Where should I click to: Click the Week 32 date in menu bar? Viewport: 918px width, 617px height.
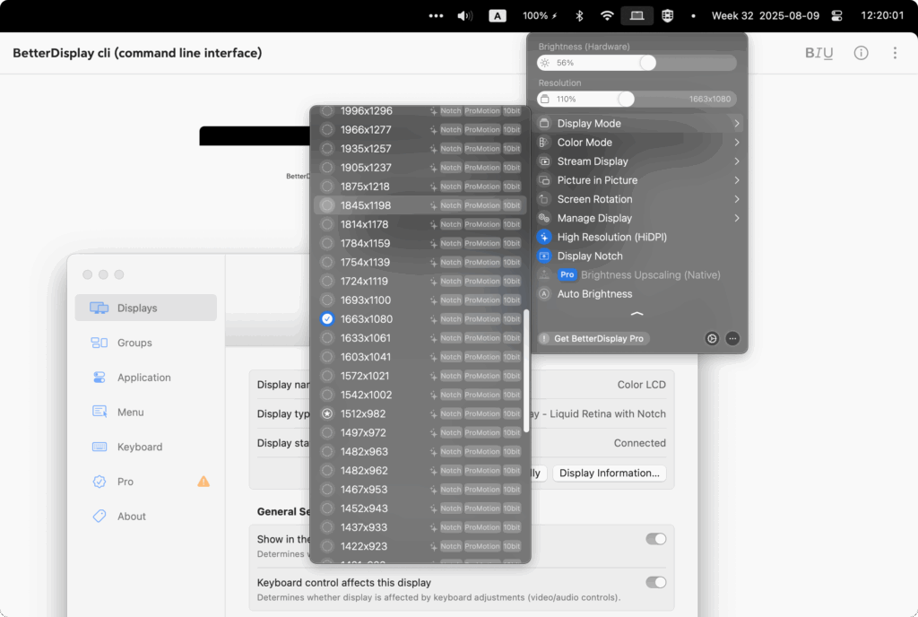[766, 16]
